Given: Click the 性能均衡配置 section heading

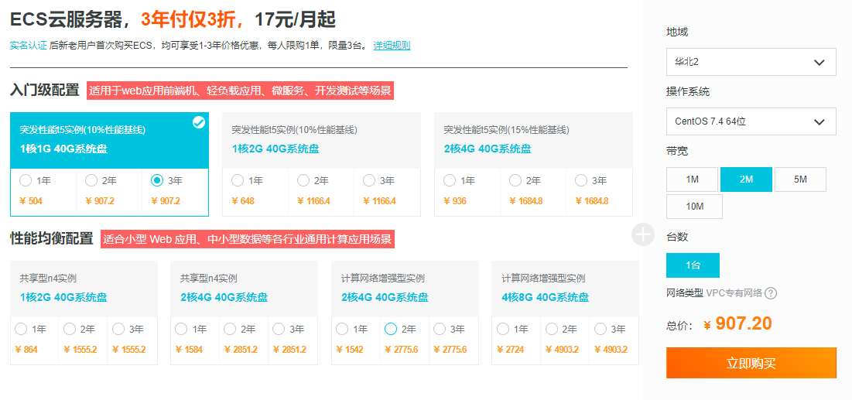Looking at the screenshot, I should pos(52,238).
